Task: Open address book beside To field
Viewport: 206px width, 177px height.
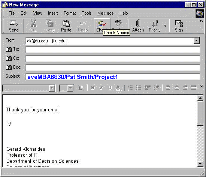Action: tap(9, 49)
